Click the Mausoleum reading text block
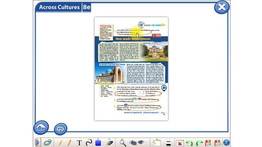The image size is (262, 147). click(x=145, y=73)
